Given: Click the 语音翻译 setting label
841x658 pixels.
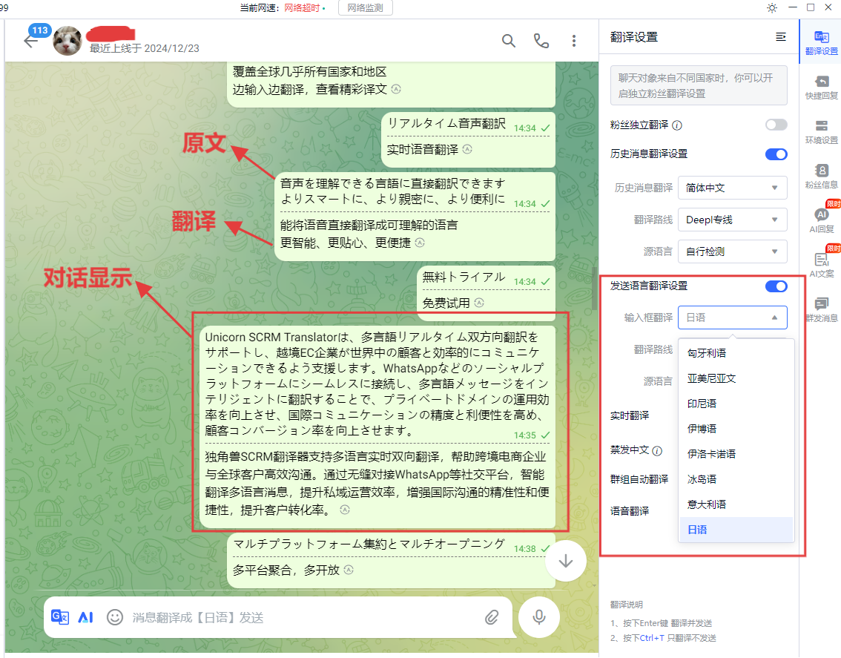Looking at the screenshot, I should (630, 511).
